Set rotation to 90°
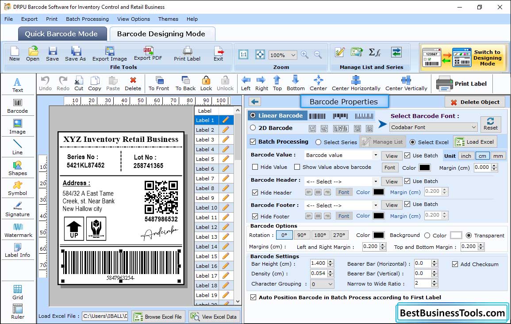 (x=302, y=235)
